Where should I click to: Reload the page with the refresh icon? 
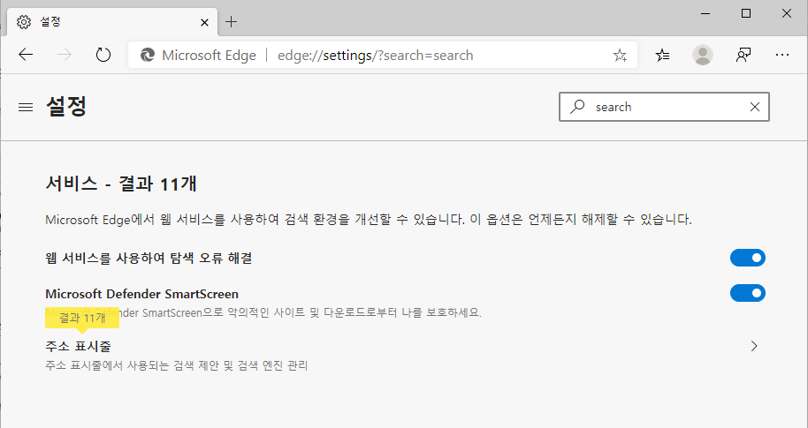coord(103,55)
